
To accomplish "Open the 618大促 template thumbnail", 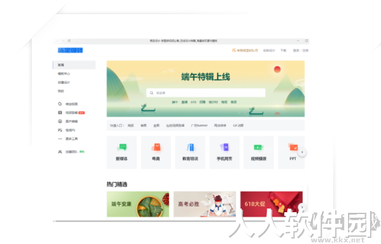I will pos(272,204).
